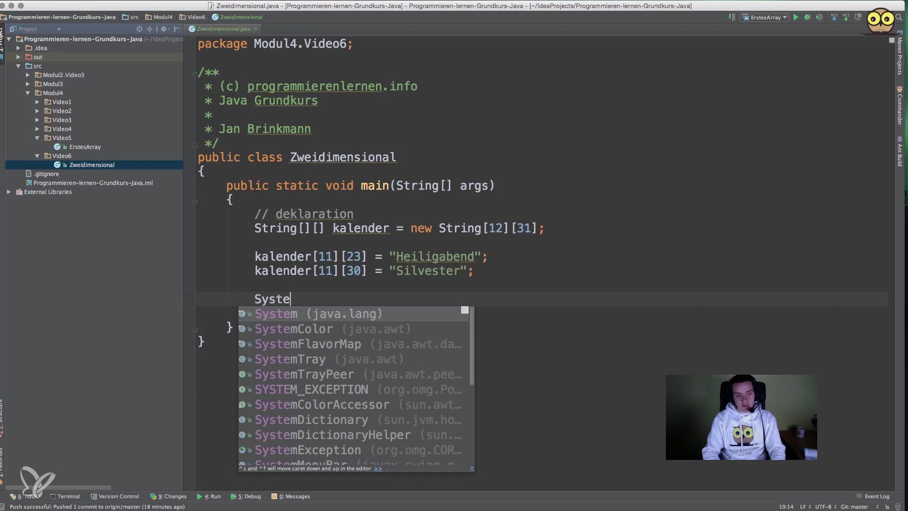Open the ErstesArray run configuration dropdown
908x511 pixels.
(765, 18)
